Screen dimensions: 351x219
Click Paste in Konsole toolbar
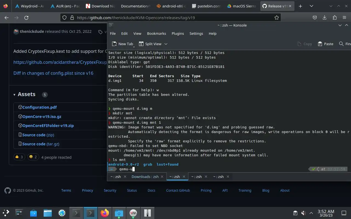coord(325,44)
